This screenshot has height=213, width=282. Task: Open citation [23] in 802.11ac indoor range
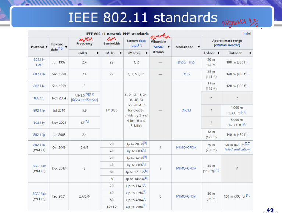(217, 170)
